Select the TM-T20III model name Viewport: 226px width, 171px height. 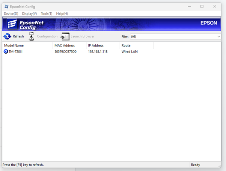(15, 51)
